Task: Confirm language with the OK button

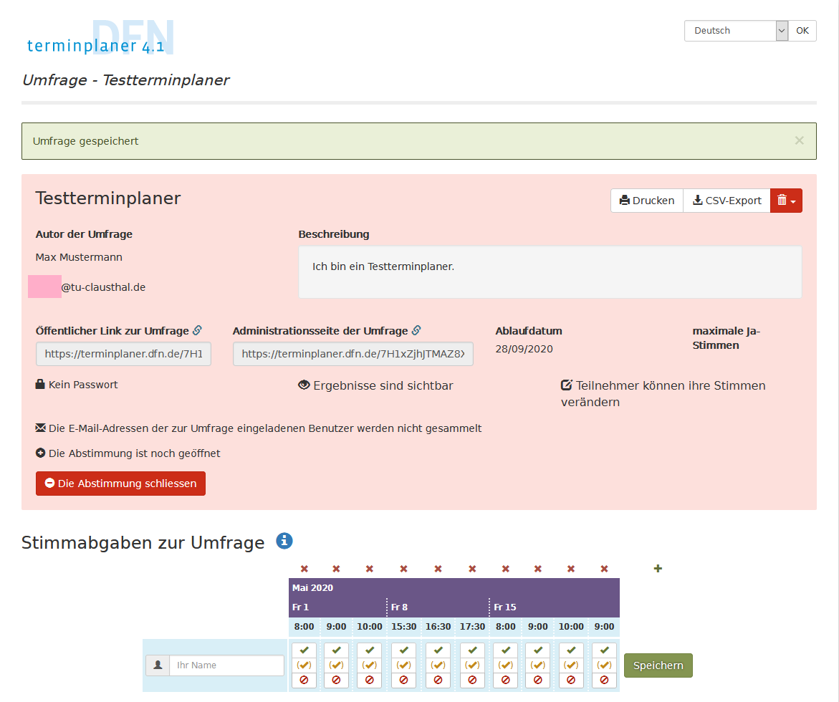Action: point(802,31)
